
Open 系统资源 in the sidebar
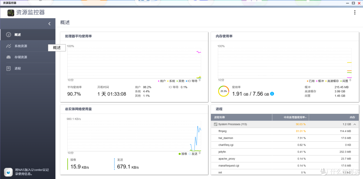pyautogui.click(x=28, y=46)
